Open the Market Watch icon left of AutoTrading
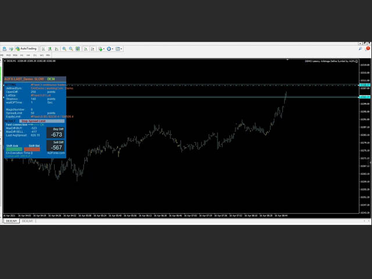 pos(11,49)
